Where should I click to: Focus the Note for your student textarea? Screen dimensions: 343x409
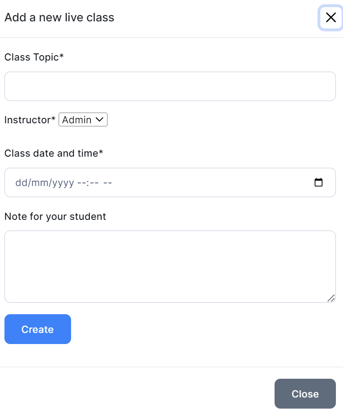170,266
